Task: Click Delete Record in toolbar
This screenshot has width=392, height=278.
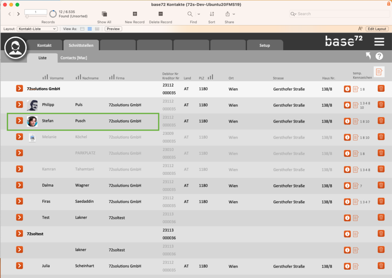Action: (x=161, y=14)
